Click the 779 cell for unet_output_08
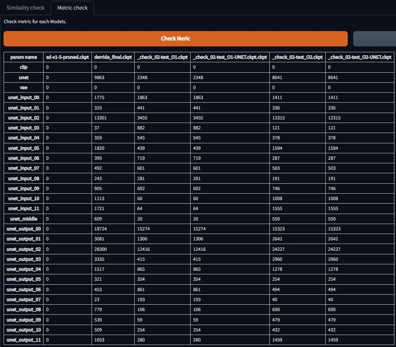The height and width of the screenshot is (347, 396). click(x=113, y=309)
